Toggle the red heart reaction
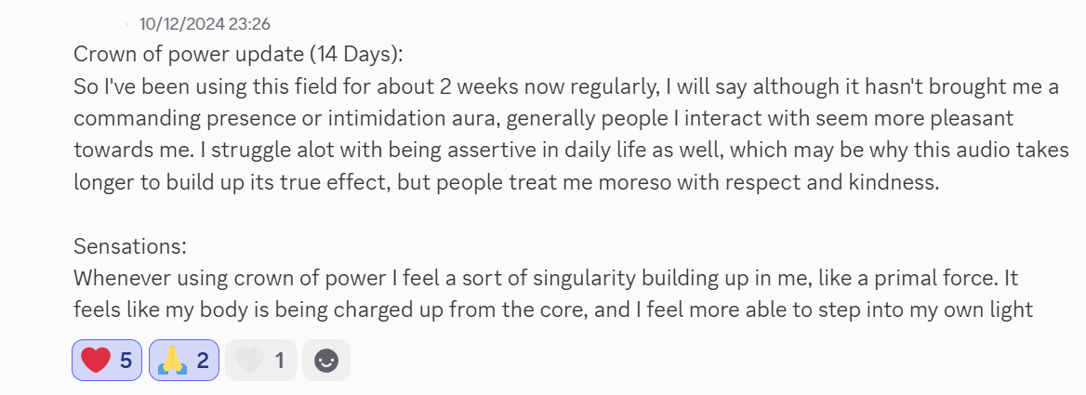The image size is (1086, 395). coord(108,361)
